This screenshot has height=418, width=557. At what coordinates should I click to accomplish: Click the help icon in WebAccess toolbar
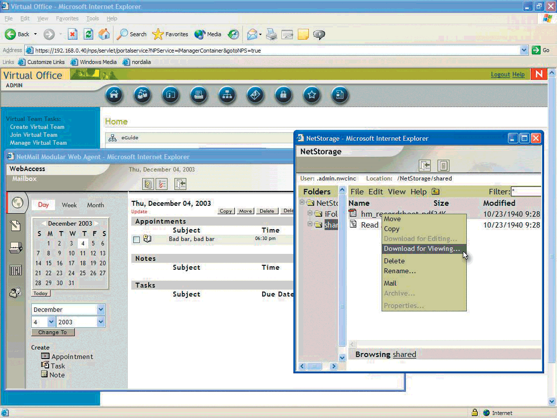148,184
